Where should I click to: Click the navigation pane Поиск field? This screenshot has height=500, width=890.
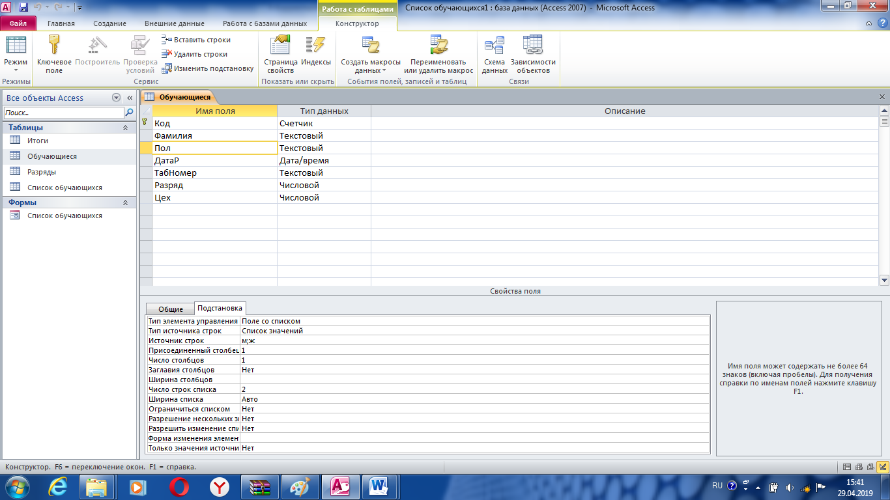click(63, 113)
